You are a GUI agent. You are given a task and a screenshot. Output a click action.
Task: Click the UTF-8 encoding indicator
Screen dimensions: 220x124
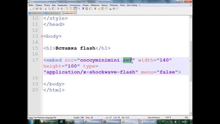(x=168, y=117)
